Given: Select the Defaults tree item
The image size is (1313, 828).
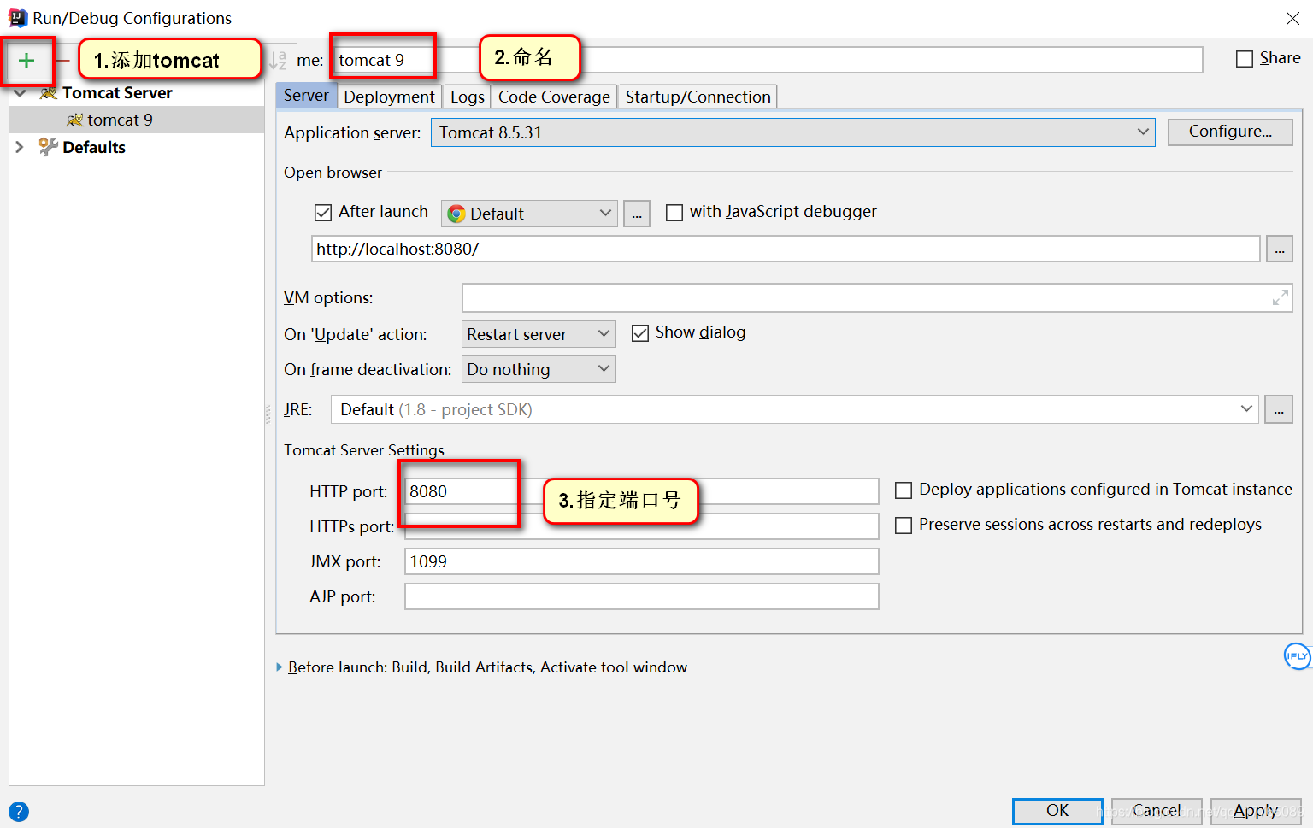Looking at the screenshot, I should tap(94, 147).
